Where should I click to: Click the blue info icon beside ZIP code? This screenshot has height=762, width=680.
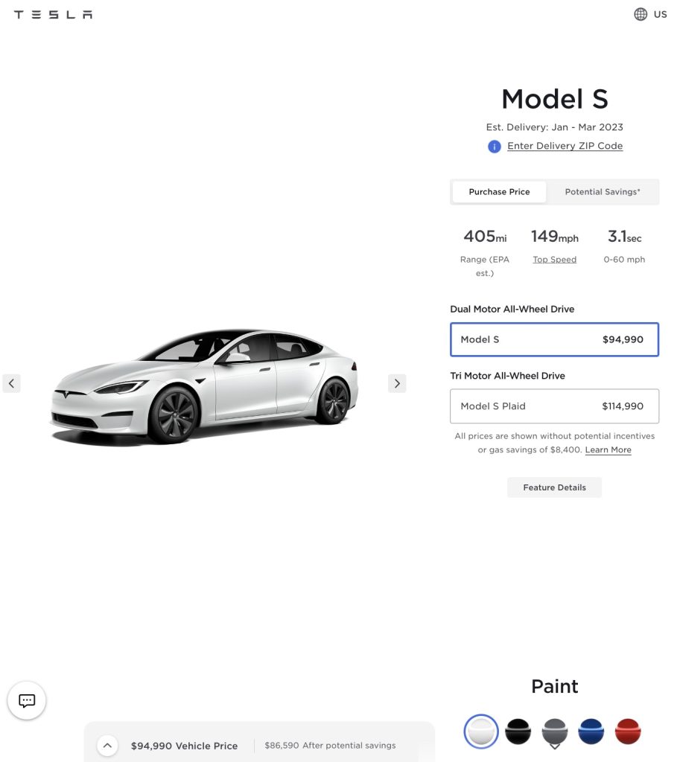click(494, 147)
